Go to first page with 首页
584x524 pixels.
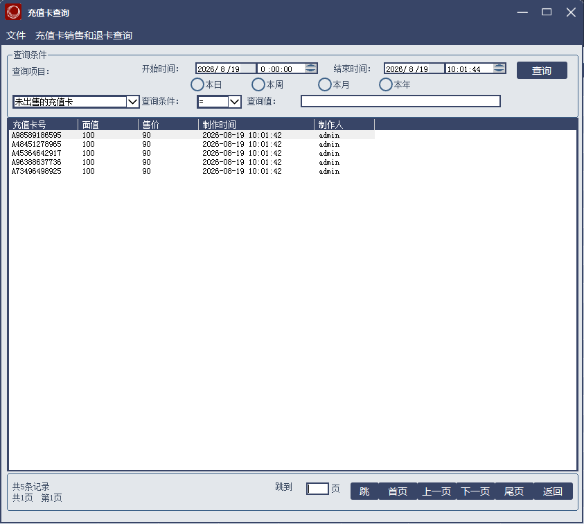(398, 491)
